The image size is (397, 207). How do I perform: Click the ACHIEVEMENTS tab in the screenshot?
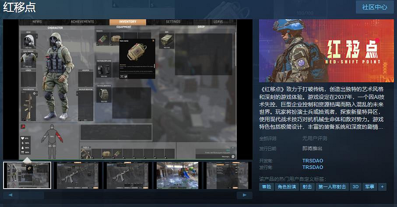click(82, 22)
